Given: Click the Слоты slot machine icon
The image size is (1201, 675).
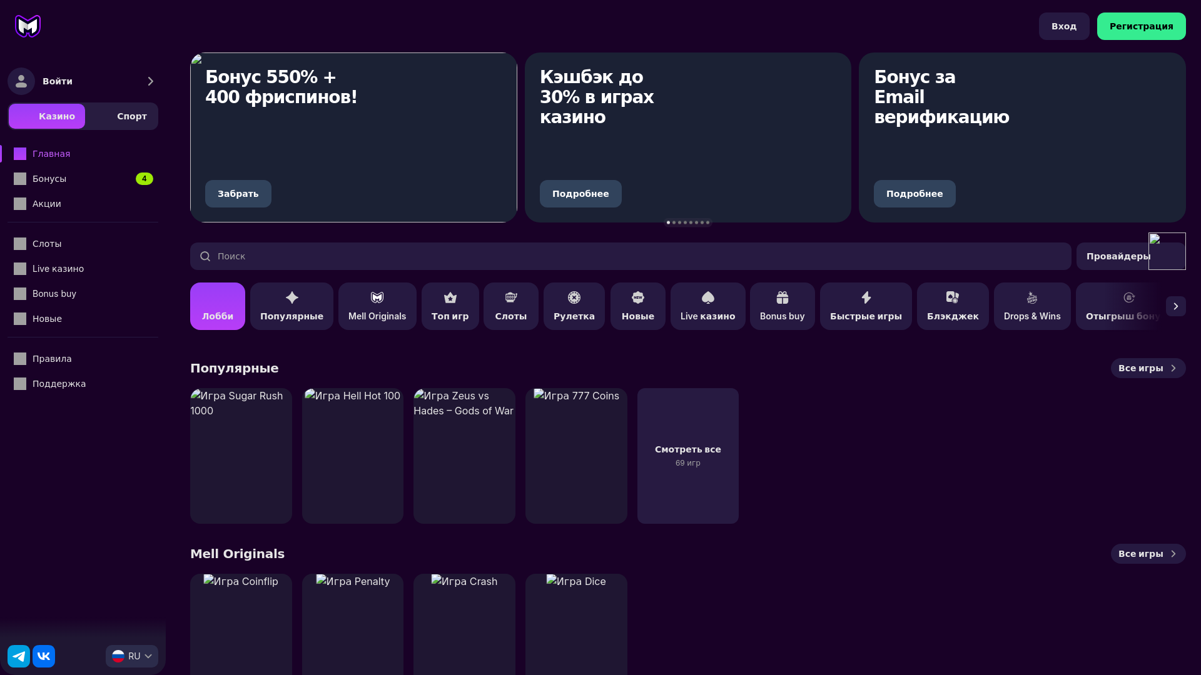Looking at the screenshot, I should pyautogui.click(x=511, y=297).
